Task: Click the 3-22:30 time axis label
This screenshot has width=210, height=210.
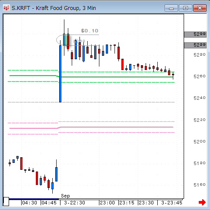Action: pyautogui.click(x=74, y=203)
